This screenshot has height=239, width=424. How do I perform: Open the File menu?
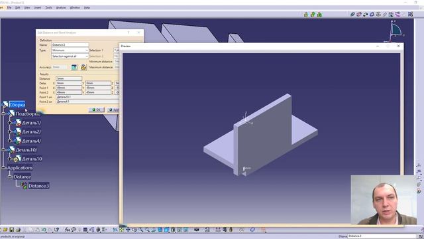point(9,7)
